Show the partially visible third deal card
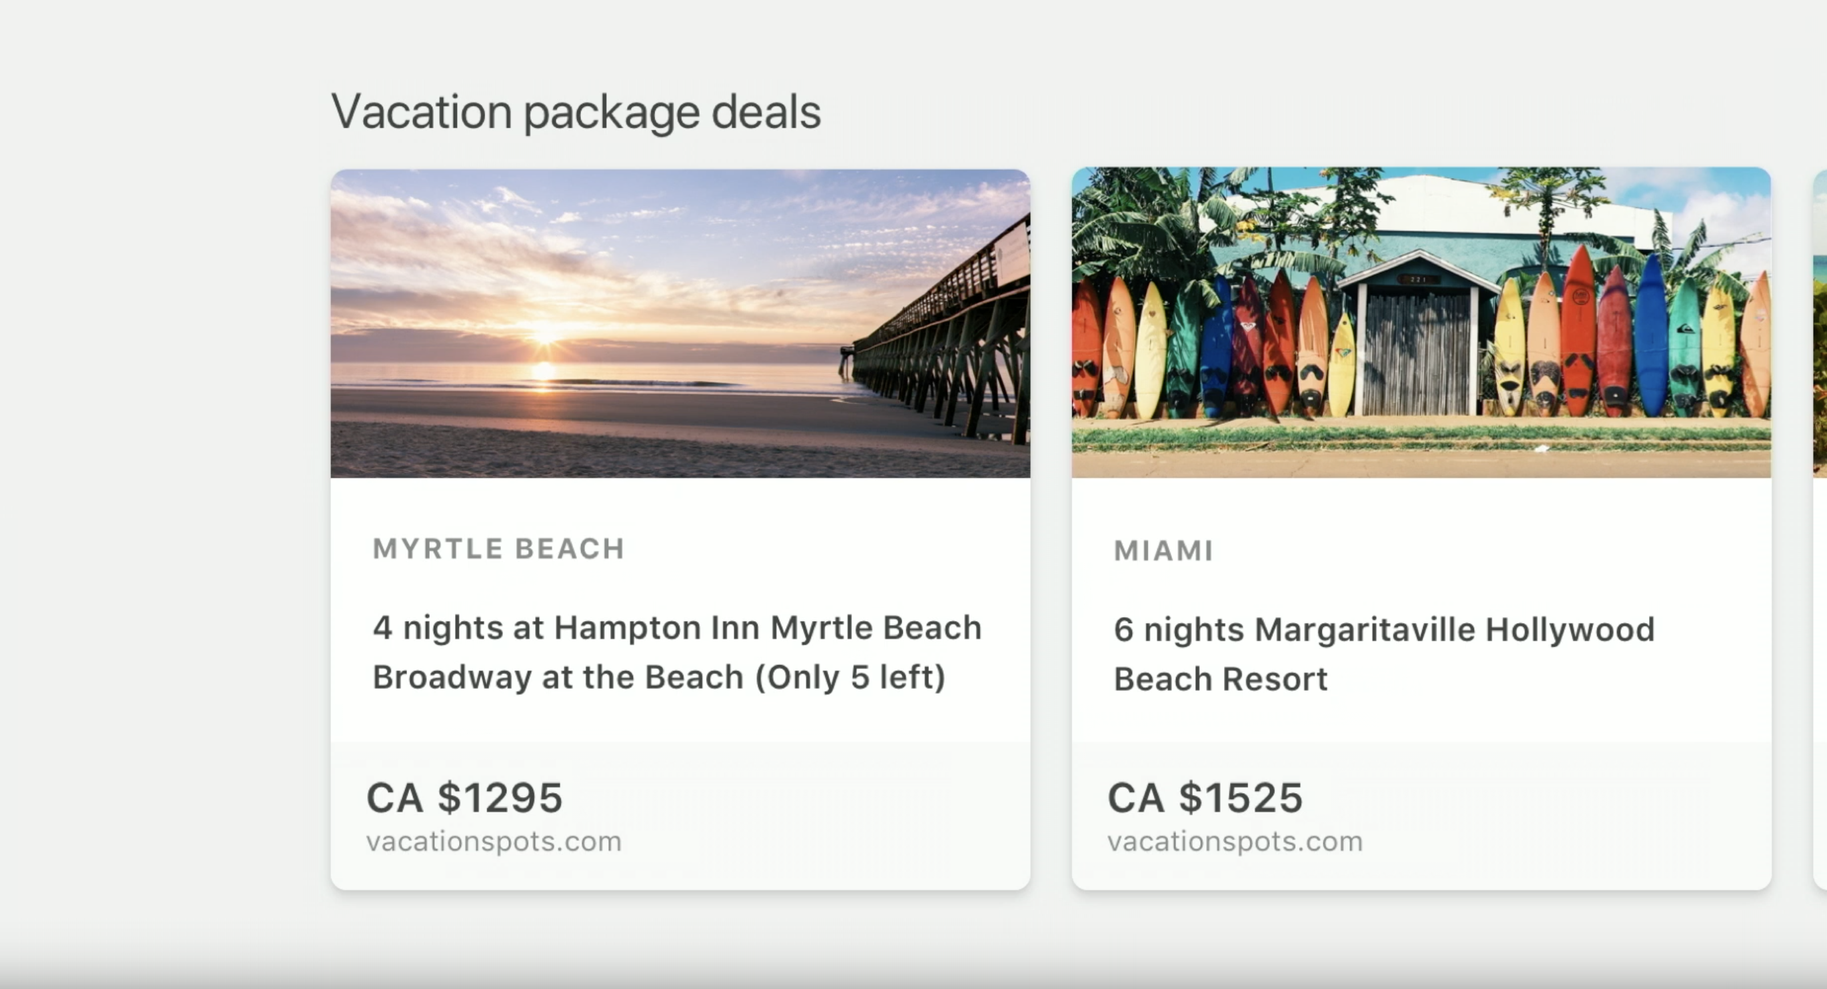This screenshot has width=1827, height=989. [1819, 528]
